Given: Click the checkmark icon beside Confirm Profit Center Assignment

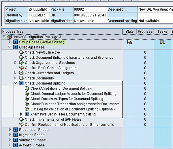Looking at the screenshot, I should tap(21, 68).
